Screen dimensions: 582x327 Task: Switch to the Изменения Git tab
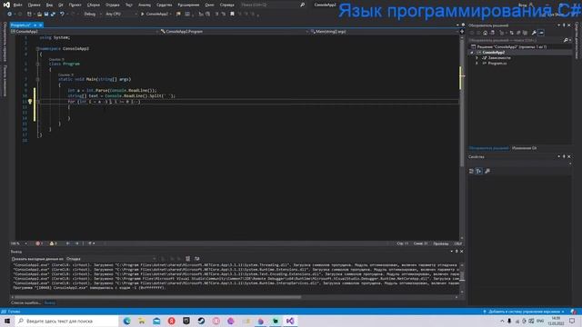[524, 148]
